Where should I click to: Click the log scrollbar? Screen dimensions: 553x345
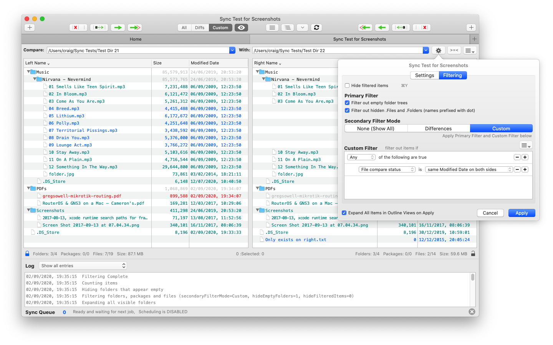[x=472, y=278]
